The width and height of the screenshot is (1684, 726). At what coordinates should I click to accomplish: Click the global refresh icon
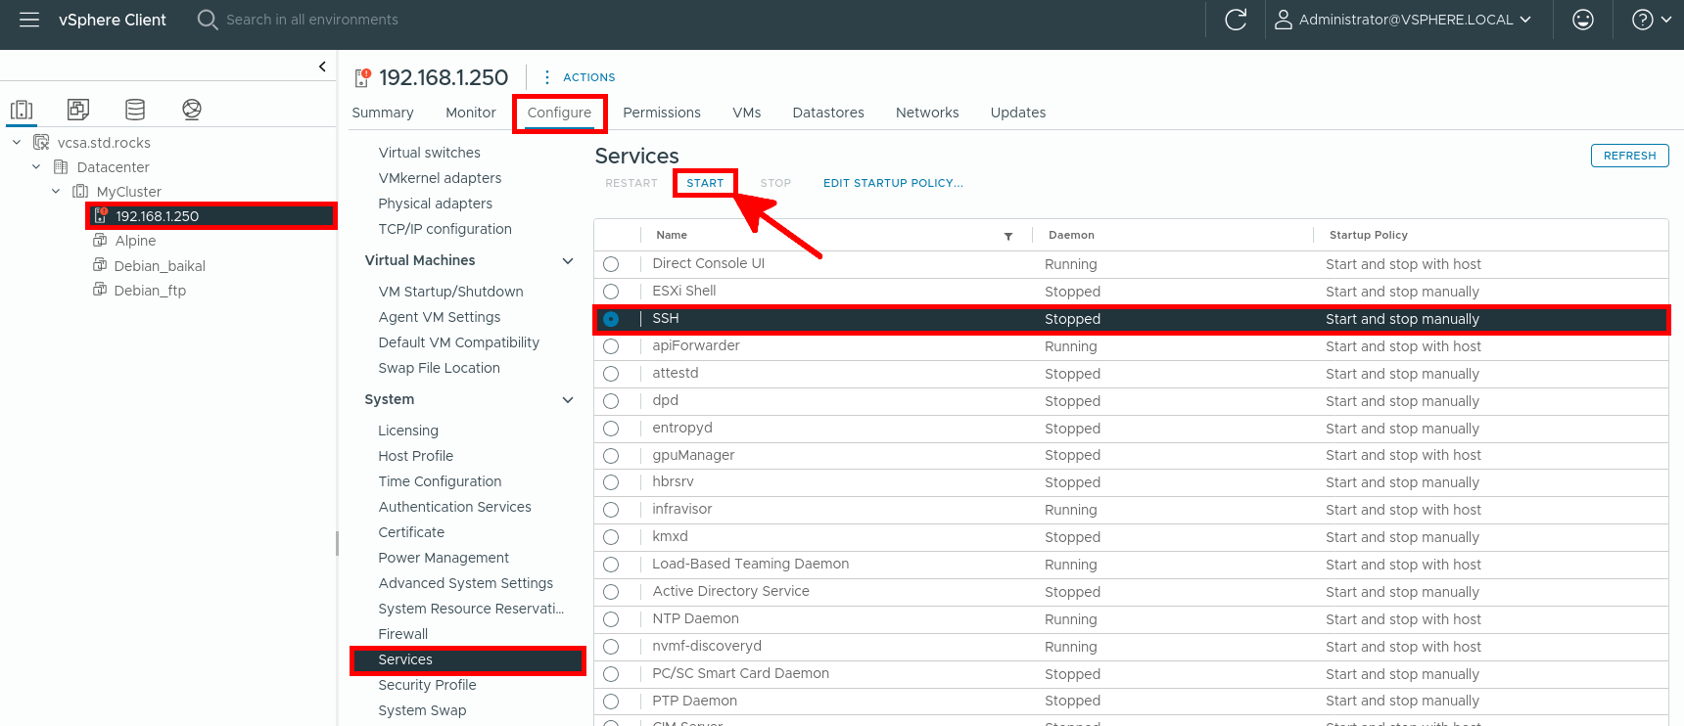tap(1236, 20)
